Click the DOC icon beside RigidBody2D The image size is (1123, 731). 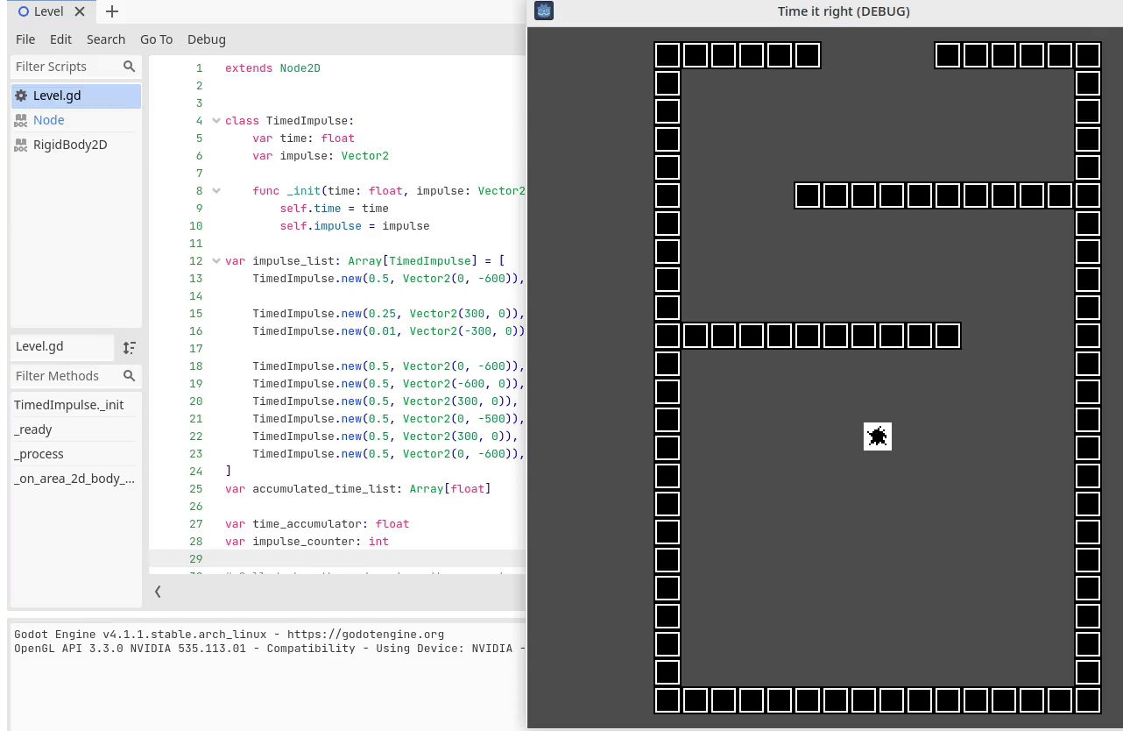21,145
